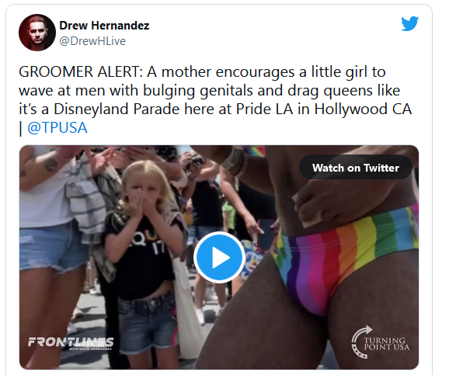Click the Turning Point USA arrow emblem
The width and height of the screenshot is (449, 375).
(362, 342)
